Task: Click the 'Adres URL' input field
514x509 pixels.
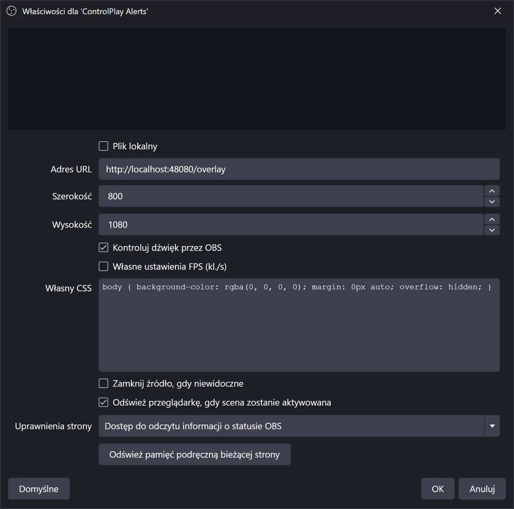Action: [x=299, y=169]
